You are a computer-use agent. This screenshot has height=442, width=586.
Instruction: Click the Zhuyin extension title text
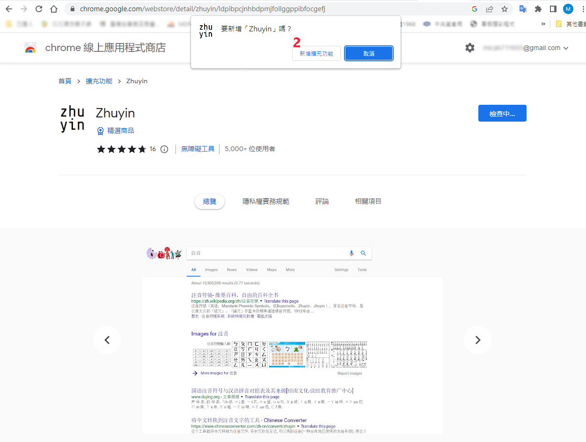coord(115,113)
